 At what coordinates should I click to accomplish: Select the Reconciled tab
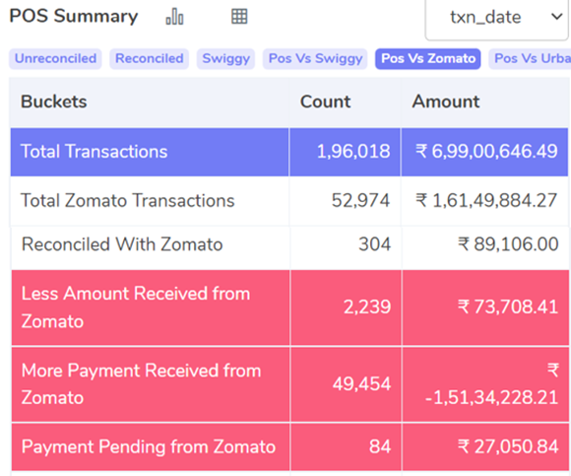click(x=150, y=59)
